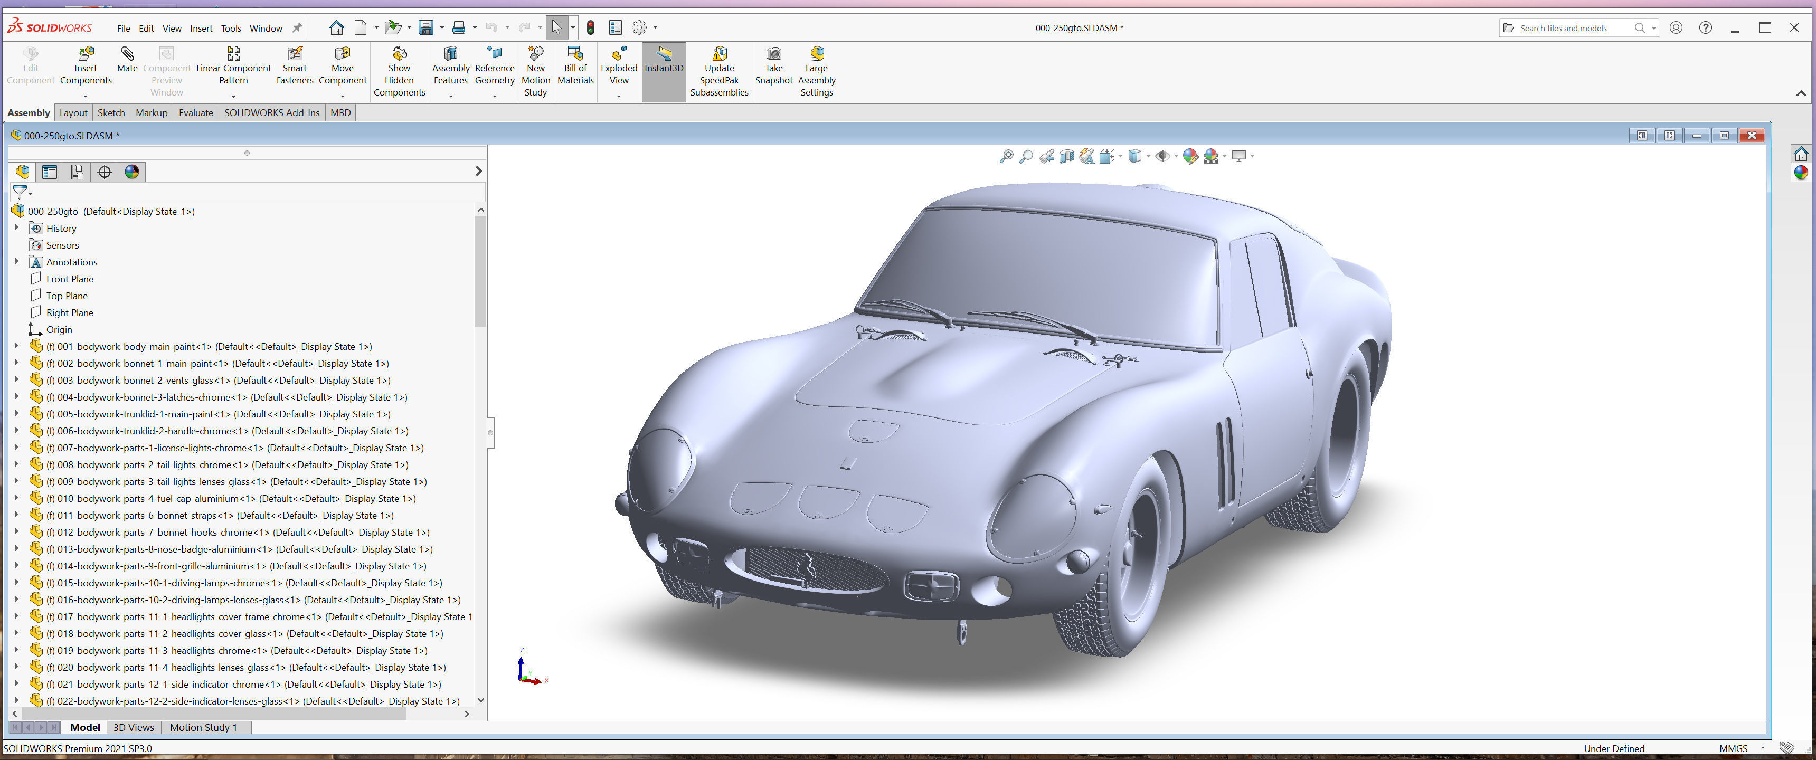Open the Hide/Show Items eye icon

1162,156
